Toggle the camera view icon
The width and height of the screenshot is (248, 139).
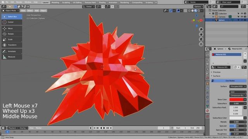tap(201, 39)
